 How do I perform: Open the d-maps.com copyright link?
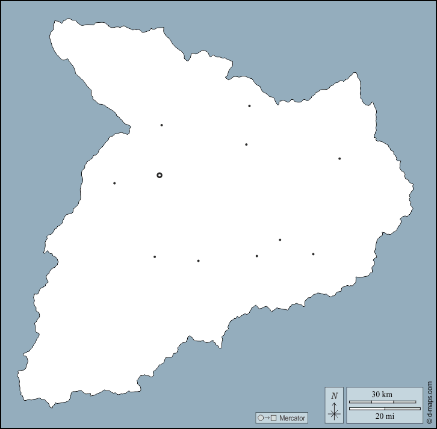430,402
